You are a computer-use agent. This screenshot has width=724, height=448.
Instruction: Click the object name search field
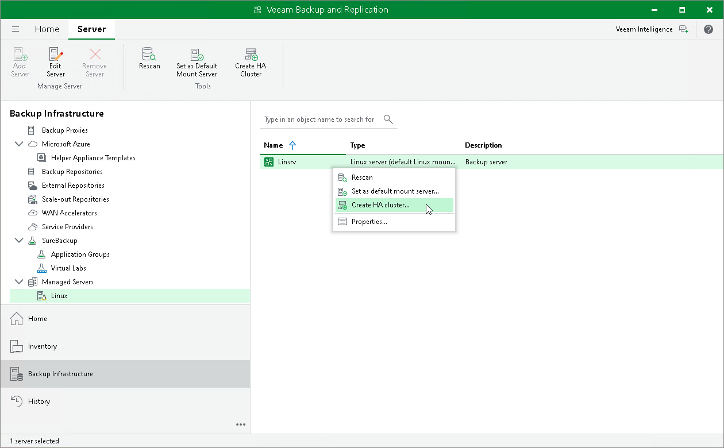point(319,119)
